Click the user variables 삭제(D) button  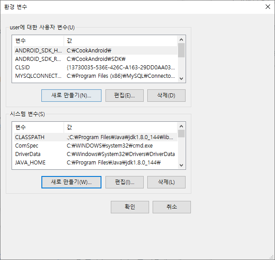tap(166, 96)
